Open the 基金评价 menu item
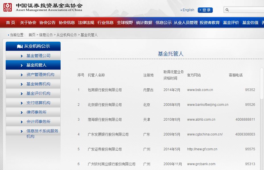 pos(231,23)
